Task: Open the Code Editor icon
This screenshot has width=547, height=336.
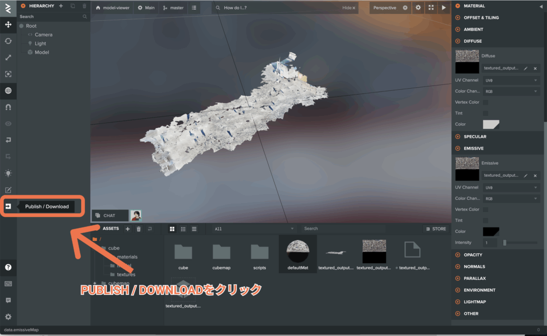Action: click(x=8, y=190)
